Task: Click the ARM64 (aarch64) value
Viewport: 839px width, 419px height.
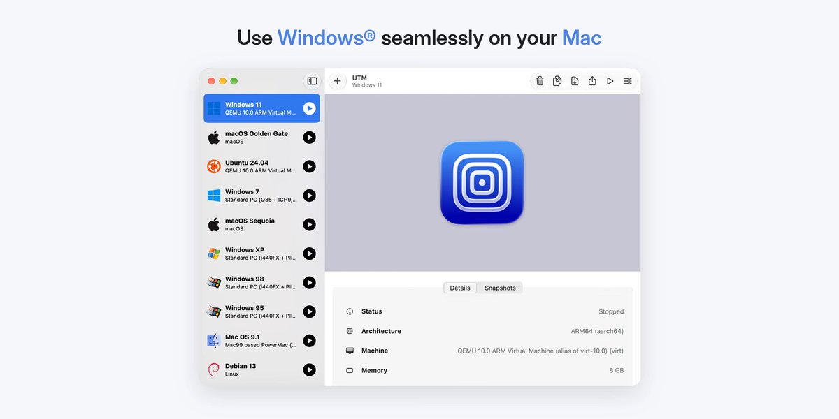Action: [597, 331]
